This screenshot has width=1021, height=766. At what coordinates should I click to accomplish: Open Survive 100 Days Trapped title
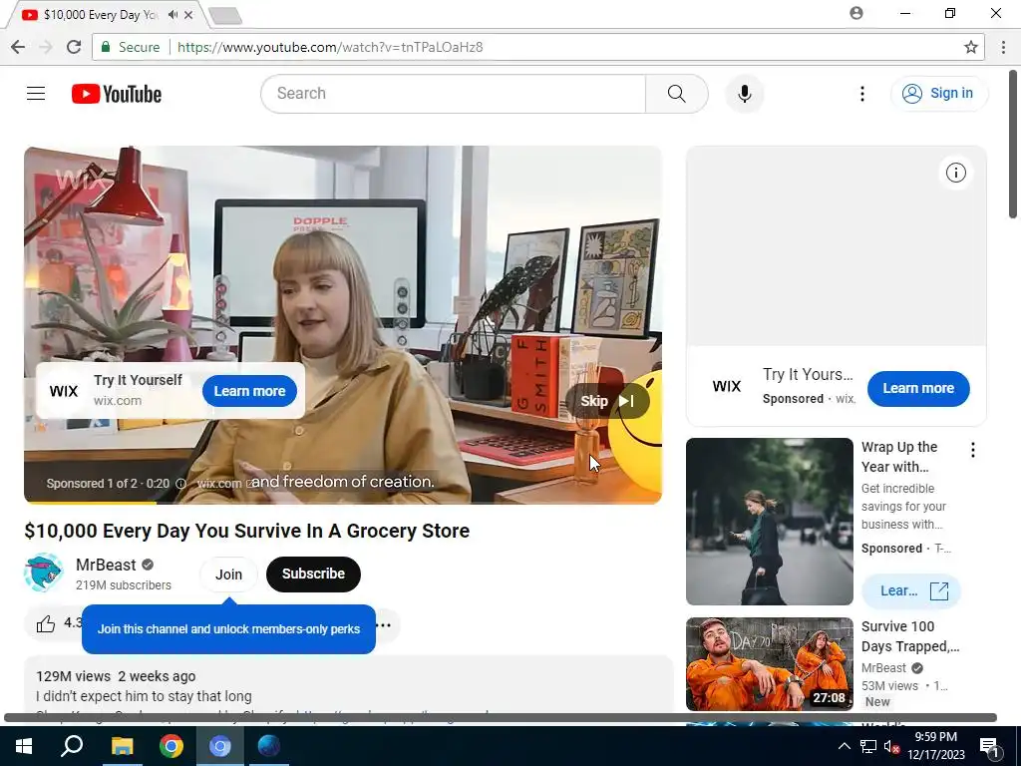(910, 636)
